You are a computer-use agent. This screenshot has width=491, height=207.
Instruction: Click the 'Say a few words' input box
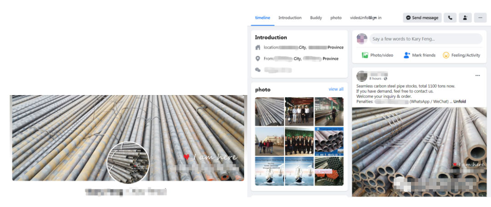[x=425, y=39]
